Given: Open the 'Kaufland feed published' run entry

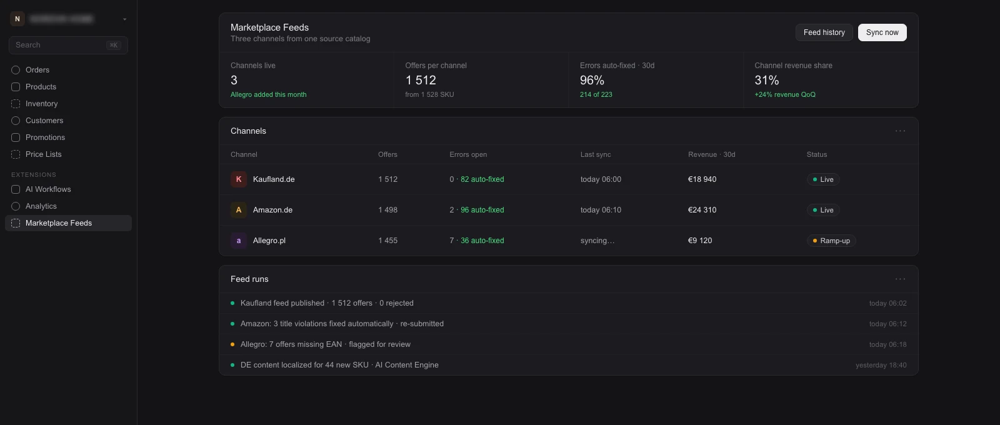Looking at the screenshot, I should (x=569, y=303).
